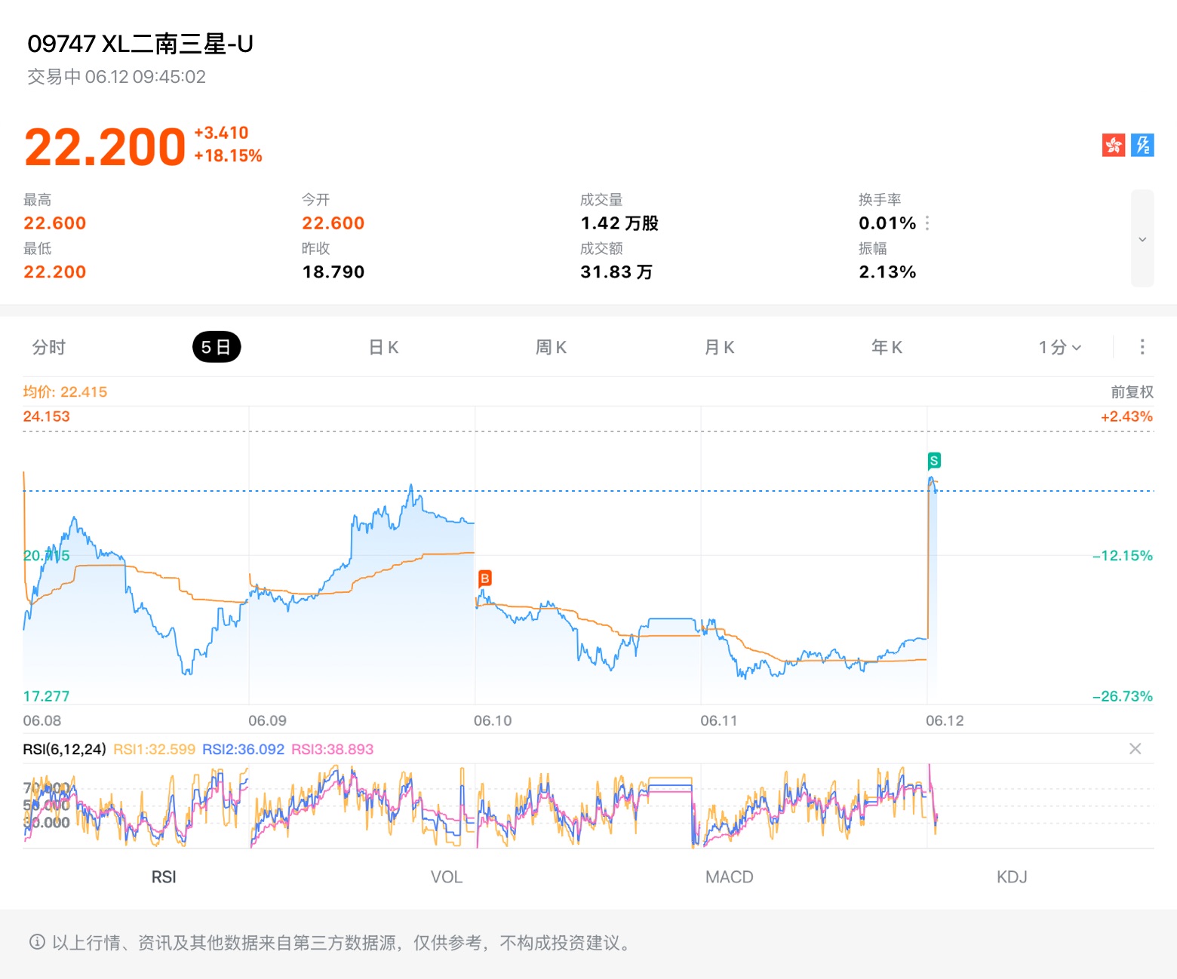1177x979 pixels.
Task: Click the +18.15% change value
Action: coord(228,156)
